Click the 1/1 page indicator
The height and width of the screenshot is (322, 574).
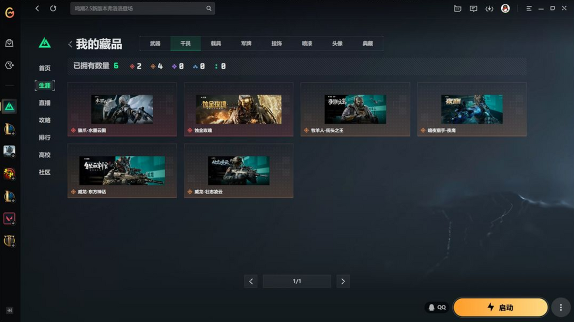coord(297,282)
